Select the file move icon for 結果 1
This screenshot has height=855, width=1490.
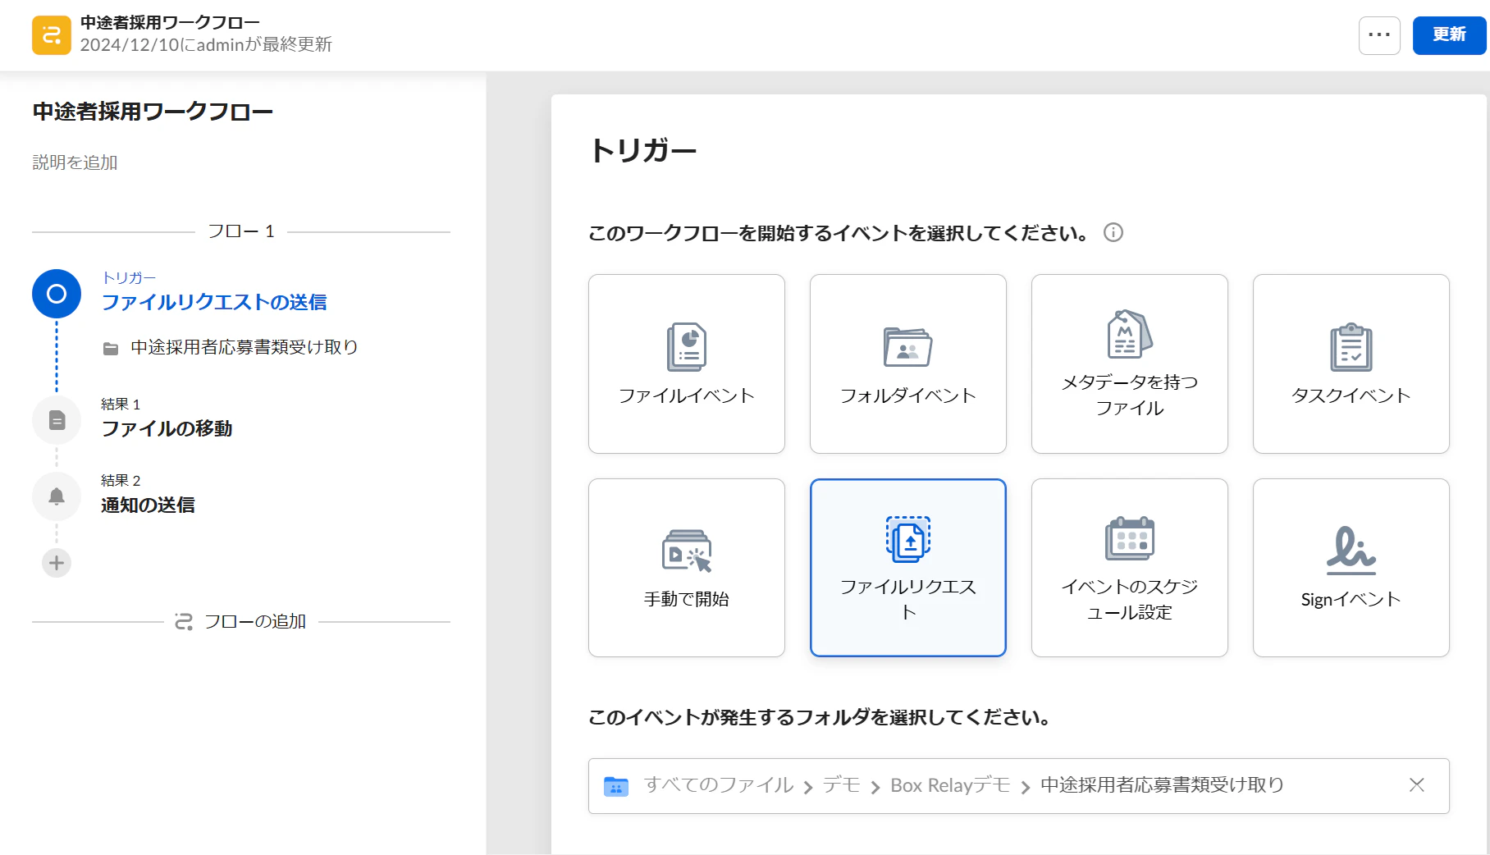[x=57, y=420]
